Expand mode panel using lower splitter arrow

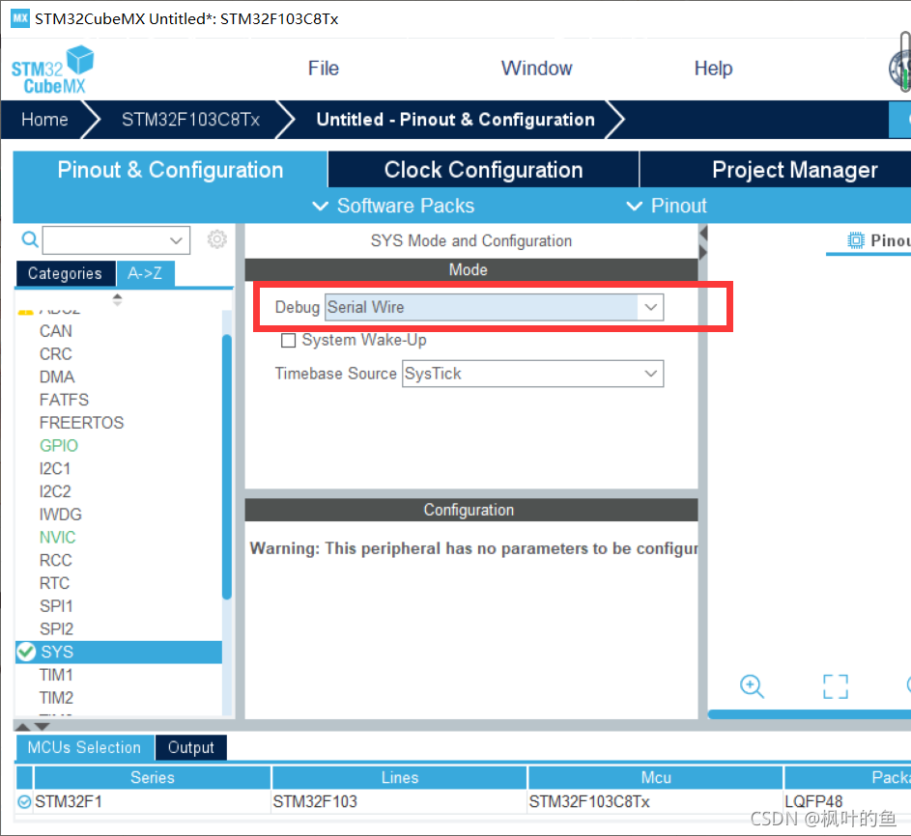(703, 253)
